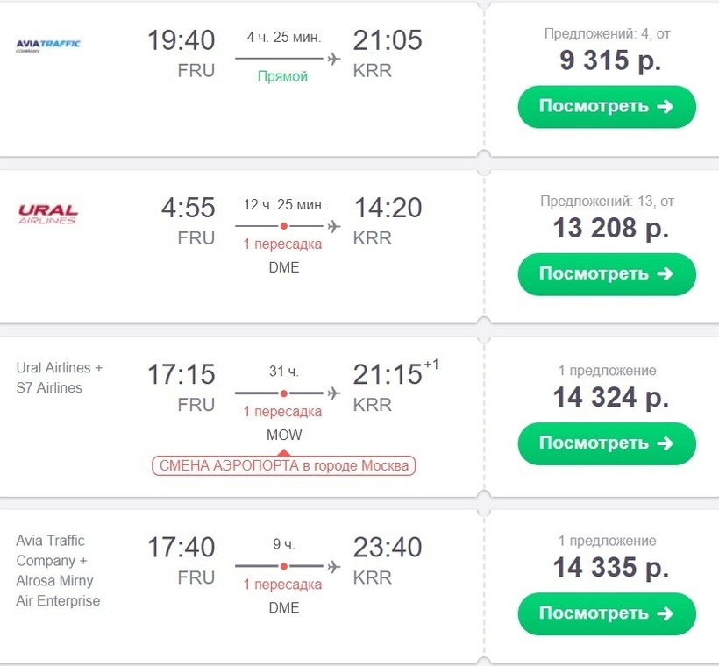This screenshot has height=666, width=719.
Task: Click the plane icon on the 12 ч. 25 мин. flight
Action: [x=333, y=225]
